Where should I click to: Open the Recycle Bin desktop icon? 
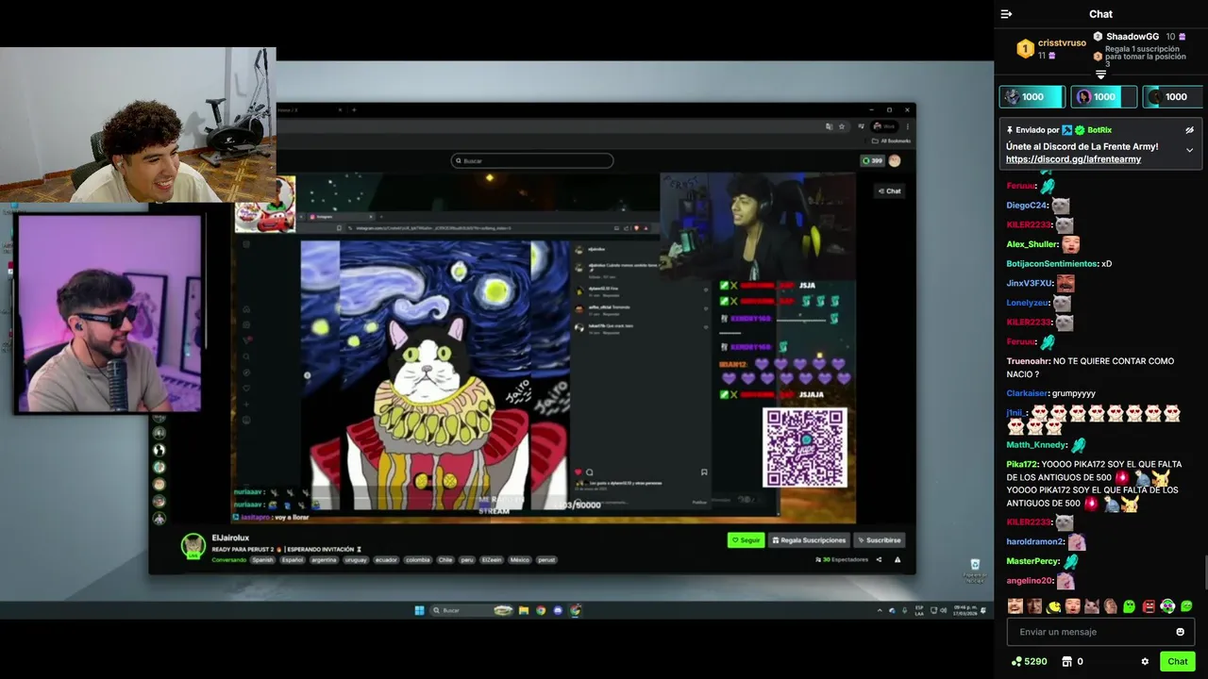click(975, 569)
